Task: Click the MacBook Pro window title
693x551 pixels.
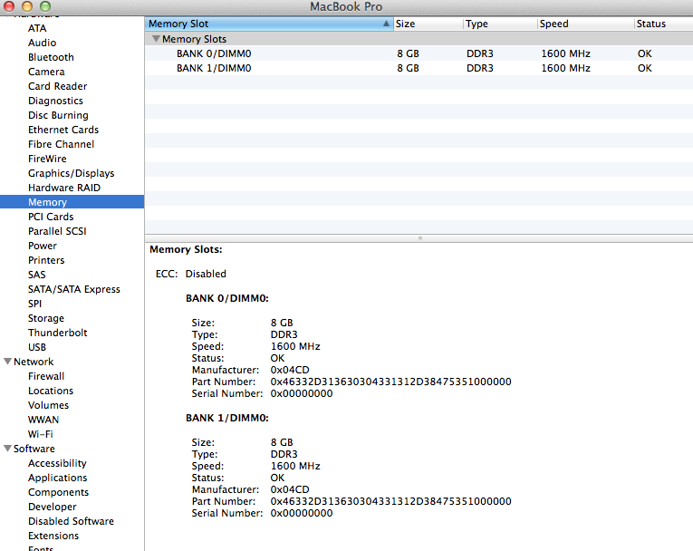Action: click(x=346, y=6)
